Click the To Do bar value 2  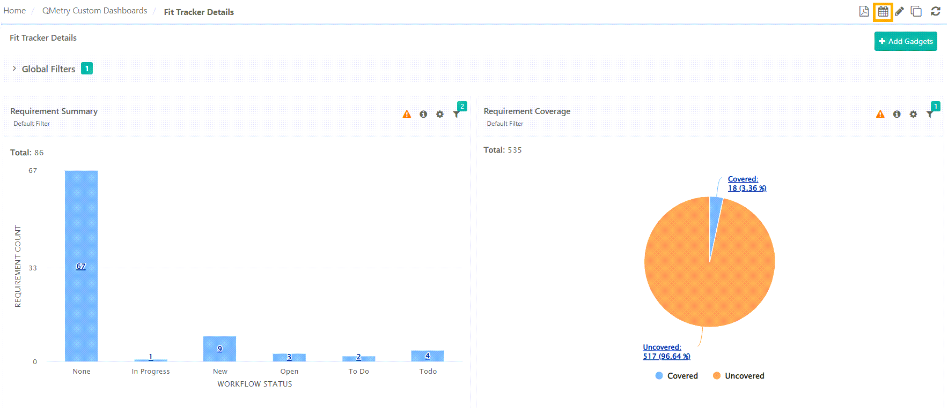358,357
